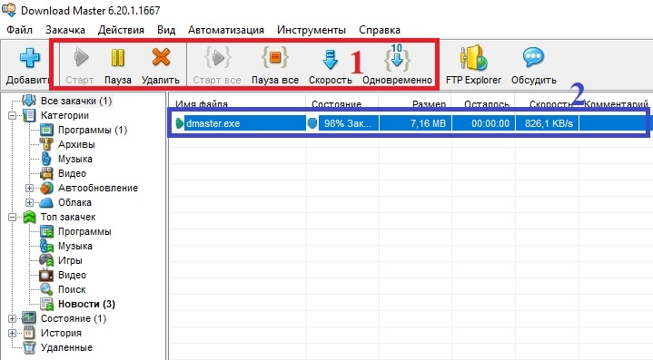653x360 pixels.
Task: Expand the История tree node
Action: click(x=13, y=334)
